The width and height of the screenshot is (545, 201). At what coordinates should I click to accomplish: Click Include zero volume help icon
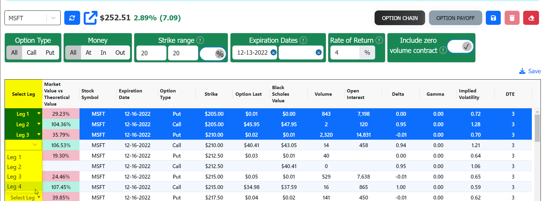click(443, 50)
